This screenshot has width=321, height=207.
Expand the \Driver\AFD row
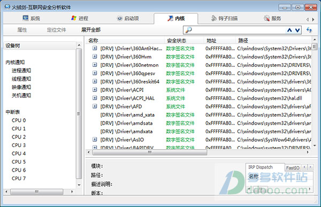click(95, 106)
